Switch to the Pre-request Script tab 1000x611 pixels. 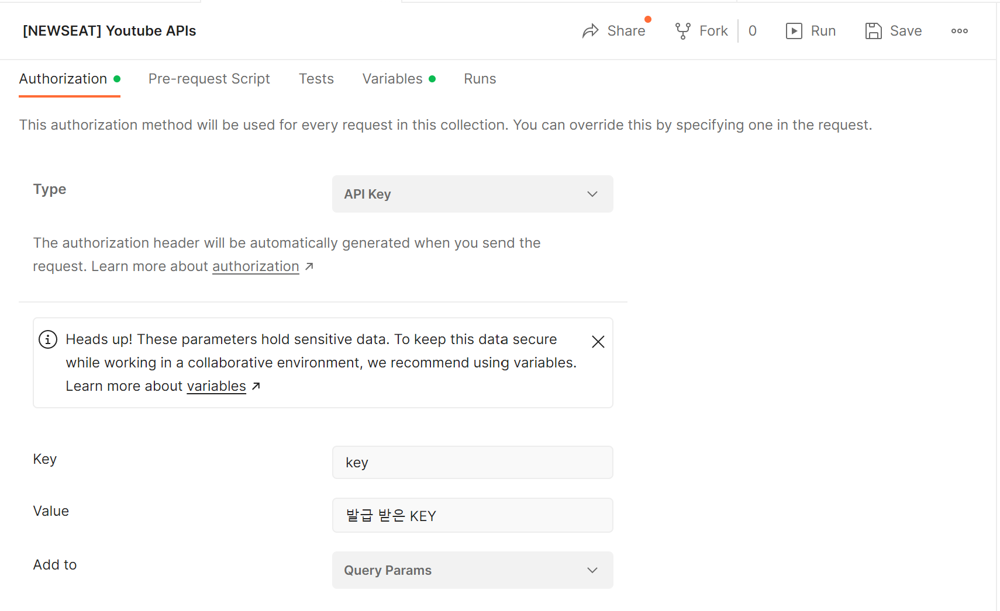tap(209, 79)
